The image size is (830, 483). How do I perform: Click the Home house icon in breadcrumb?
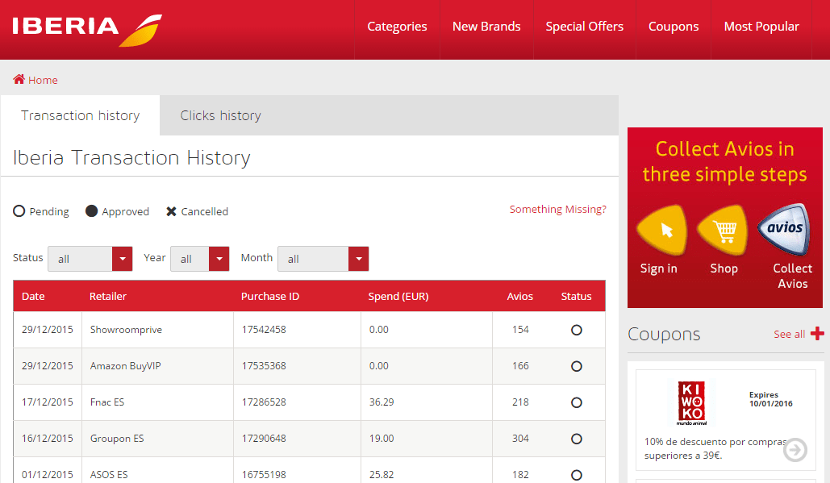point(19,80)
